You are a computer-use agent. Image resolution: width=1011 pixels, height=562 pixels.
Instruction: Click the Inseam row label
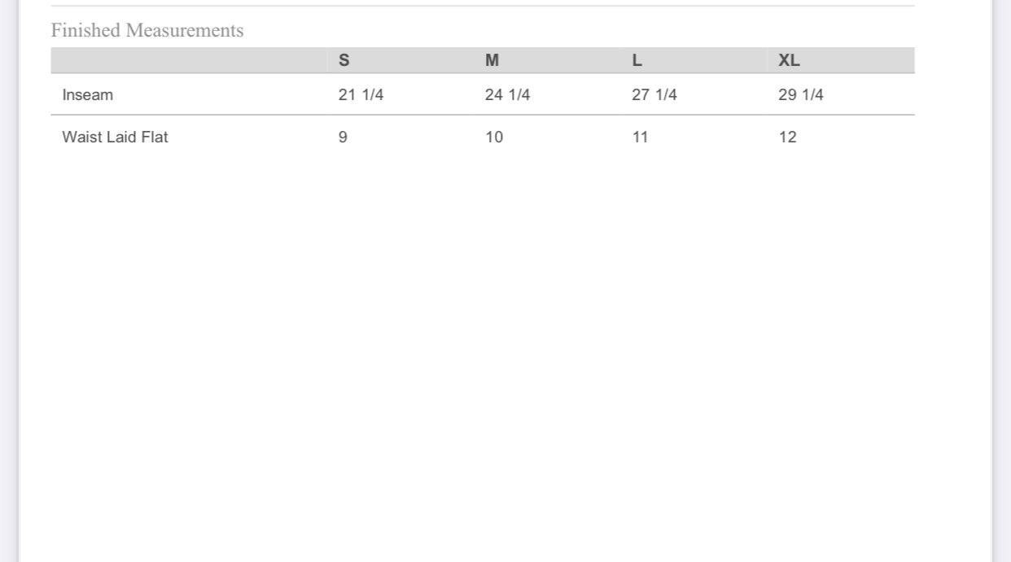[88, 95]
